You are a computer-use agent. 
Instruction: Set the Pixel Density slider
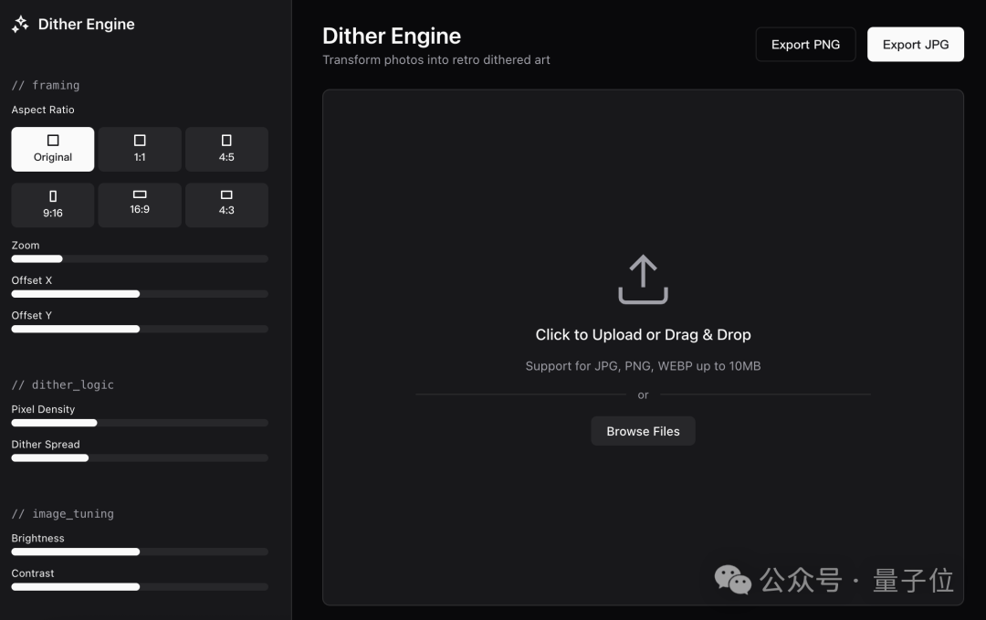coord(140,423)
